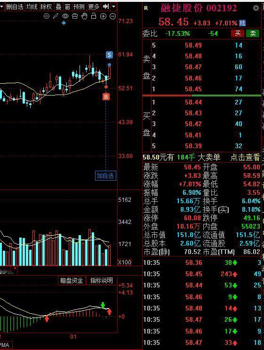Click the 陆 stock connect badge
This screenshot has width=264, height=350.
(242, 23)
